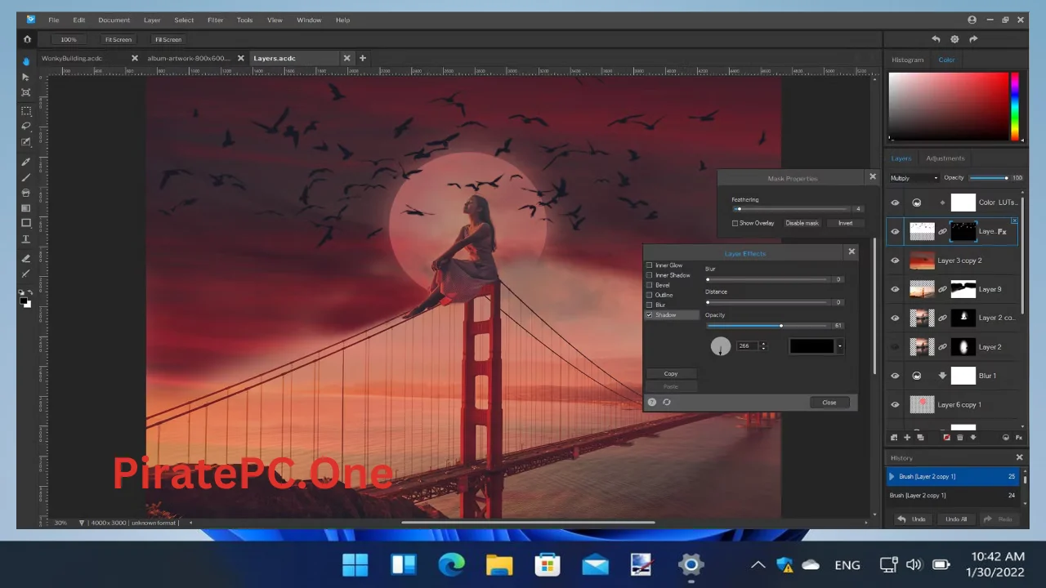The width and height of the screenshot is (1046, 588).
Task: Show hidden Layer 2 via eye toggle
Action: (x=895, y=347)
